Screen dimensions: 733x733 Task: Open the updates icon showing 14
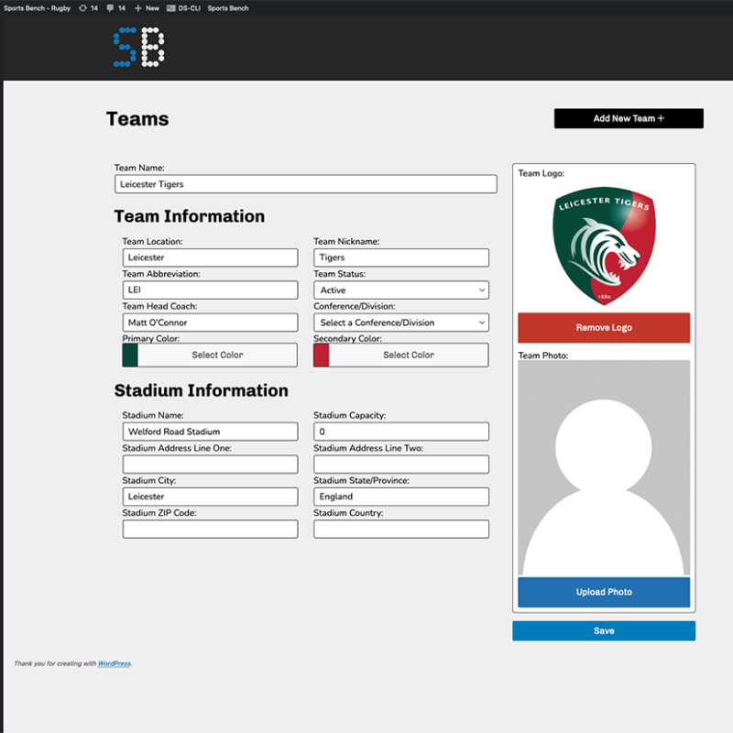(88, 8)
